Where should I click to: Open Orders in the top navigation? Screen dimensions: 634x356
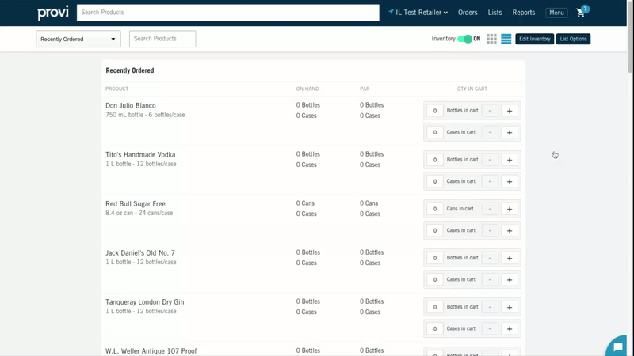click(x=468, y=13)
